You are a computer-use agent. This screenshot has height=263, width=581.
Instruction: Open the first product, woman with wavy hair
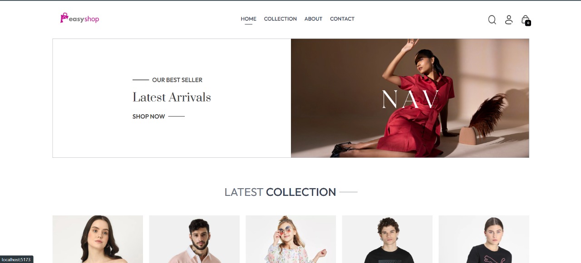pyautogui.click(x=98, y=239)
